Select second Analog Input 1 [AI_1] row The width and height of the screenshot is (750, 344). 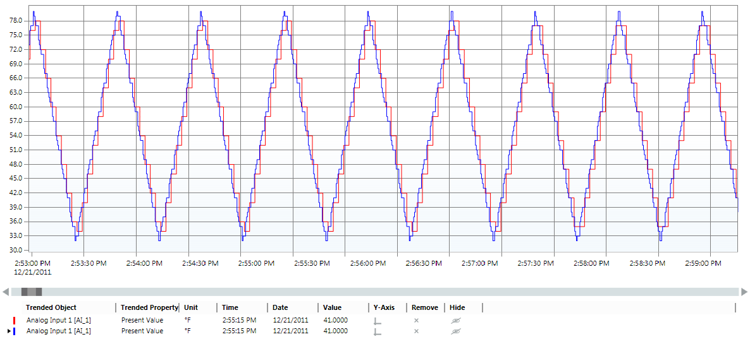point(58,331)
